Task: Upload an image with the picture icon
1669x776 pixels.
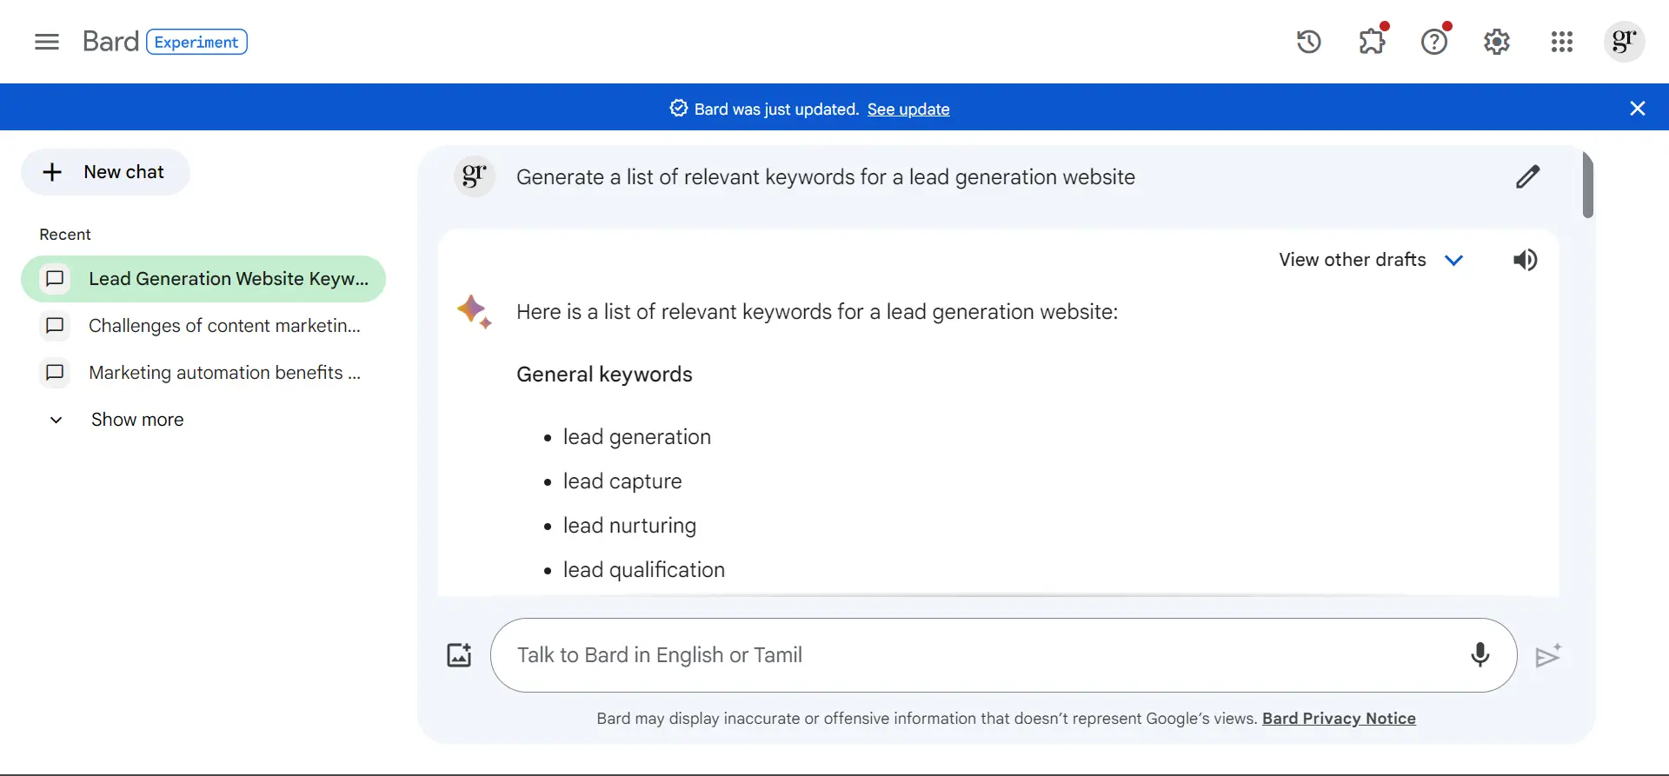Action: (x=459, y=654)
